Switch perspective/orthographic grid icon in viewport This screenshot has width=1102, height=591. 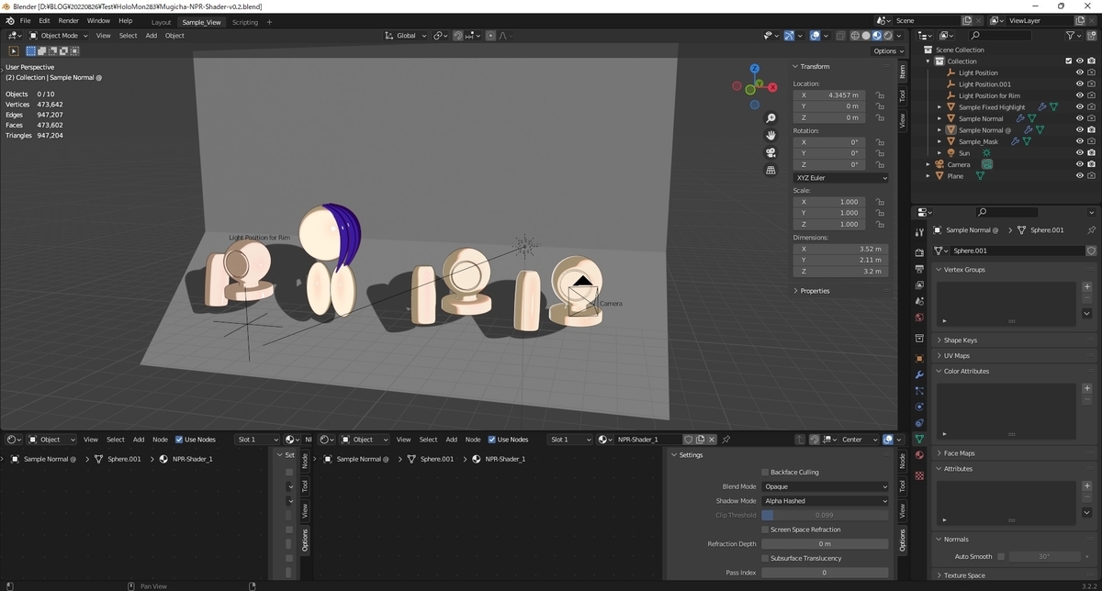[x=771, y=170]
